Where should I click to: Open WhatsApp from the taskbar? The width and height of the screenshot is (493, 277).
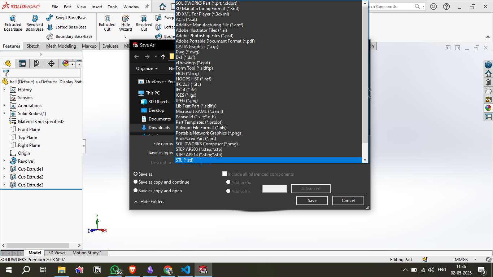115,269
